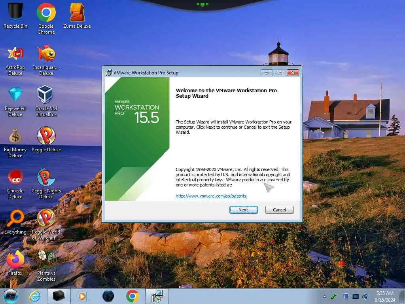
Task: Click the installer icon in the title bar
Action: 109,73
